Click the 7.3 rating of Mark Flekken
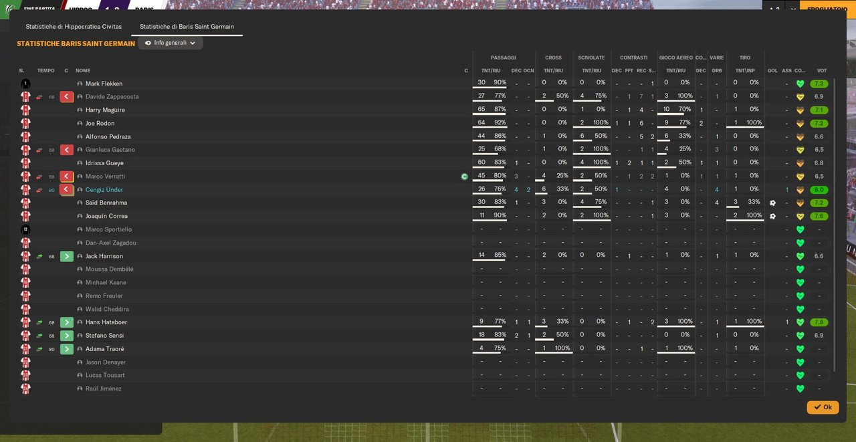This screenshot has height=442, width=856. pyautogui.click(x=819, y=84)
